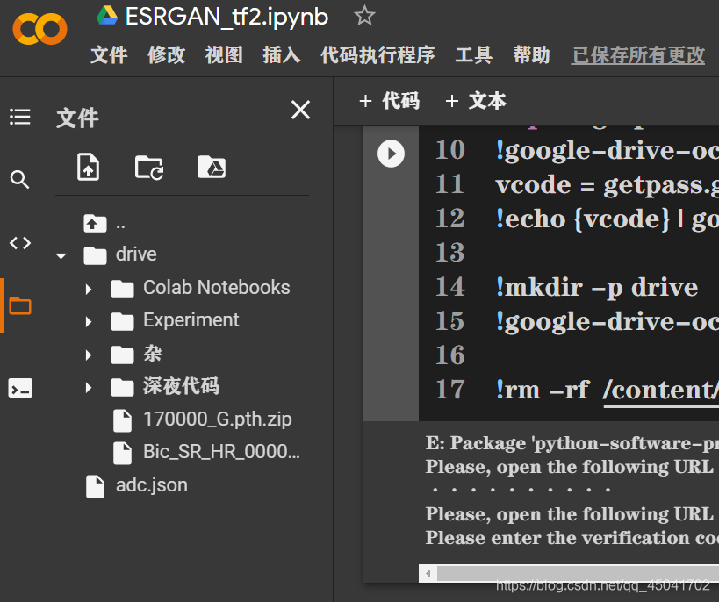The image size is (719, 602).
Task: Select the Bic_SR_HR_0000... file name
Action: [x=221, y=452]
